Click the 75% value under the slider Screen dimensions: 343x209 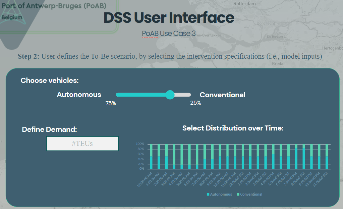(x=111, y=104)
